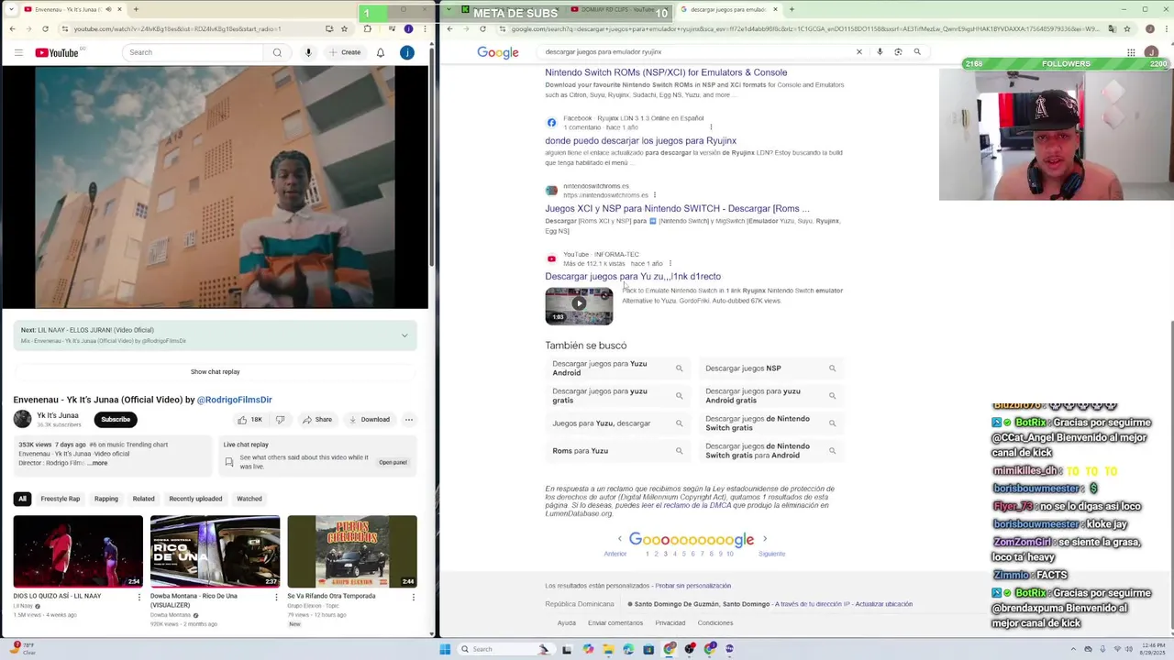Viewport: 1174px width, 660px height.
Task: Open the tab list arrow in the YouTube window
Action: [x=12, y=9]
